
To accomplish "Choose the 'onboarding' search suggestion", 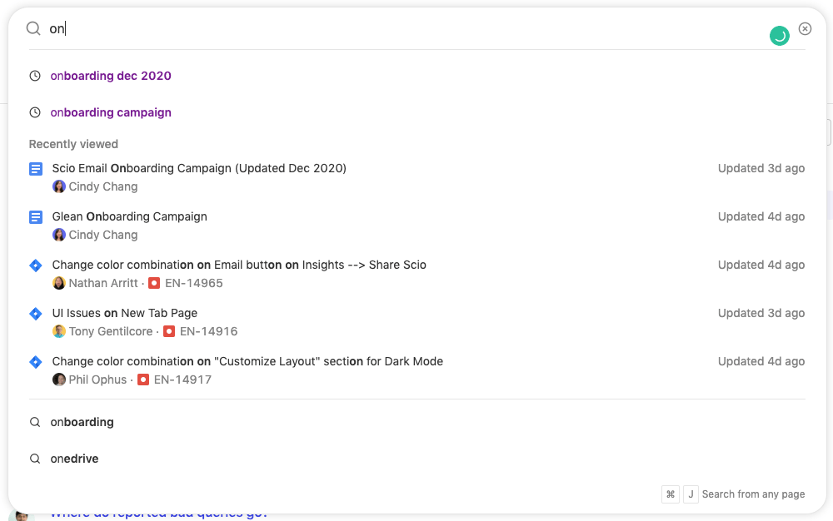I will (82, 422).
